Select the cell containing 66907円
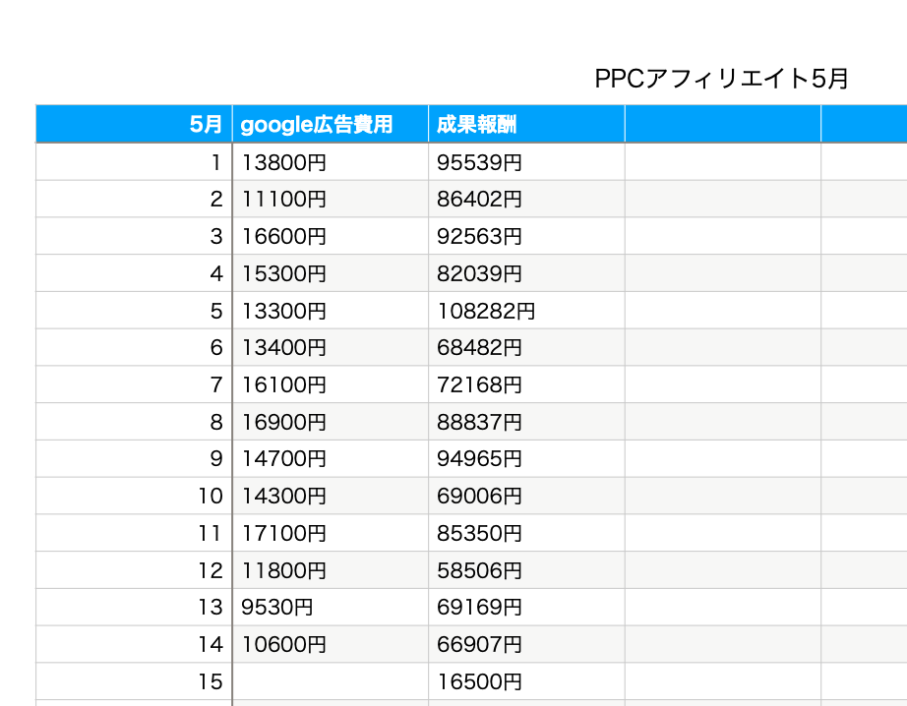 (x=526, y=645)
